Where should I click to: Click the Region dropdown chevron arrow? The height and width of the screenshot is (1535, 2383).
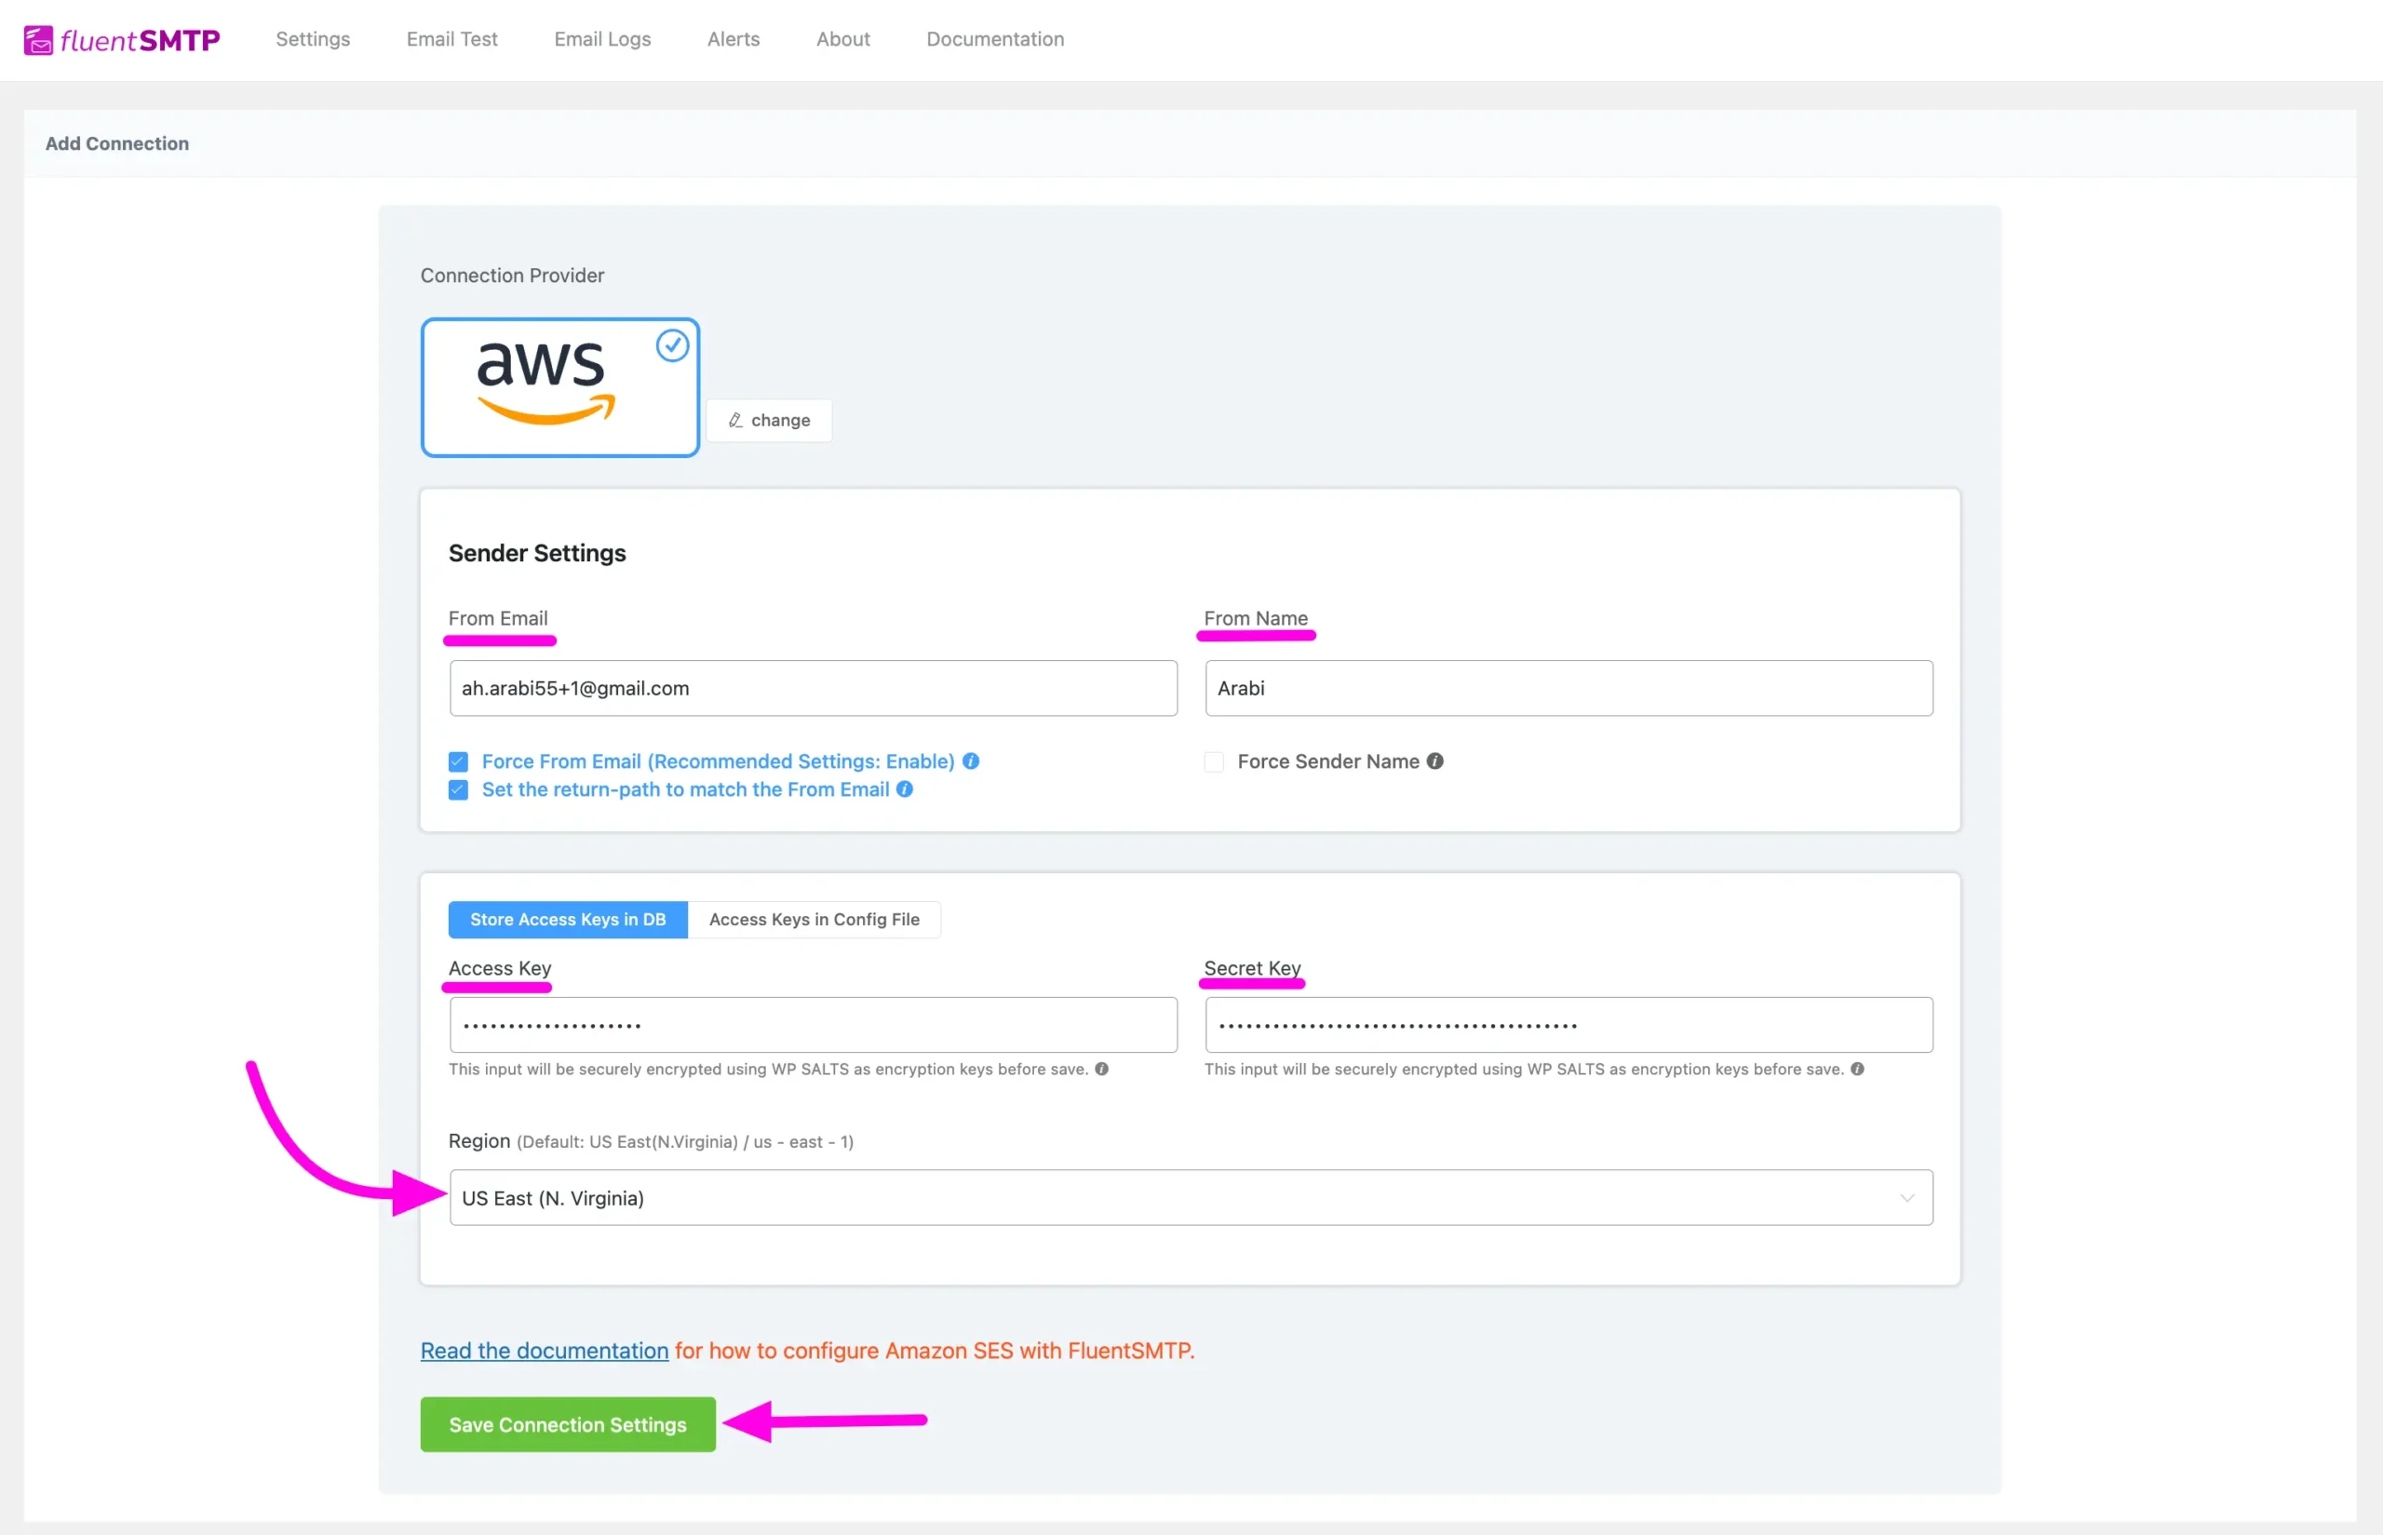point(1906,1198)
